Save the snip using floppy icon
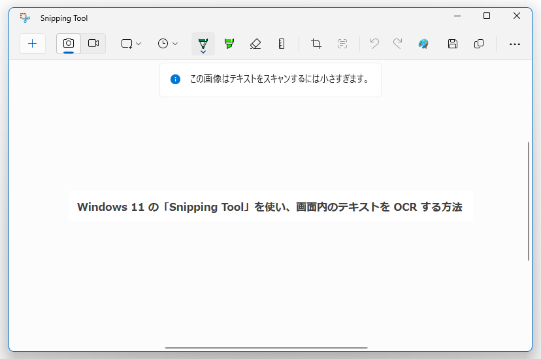Viewport: 541px width, 359px height. click(453, 44)
